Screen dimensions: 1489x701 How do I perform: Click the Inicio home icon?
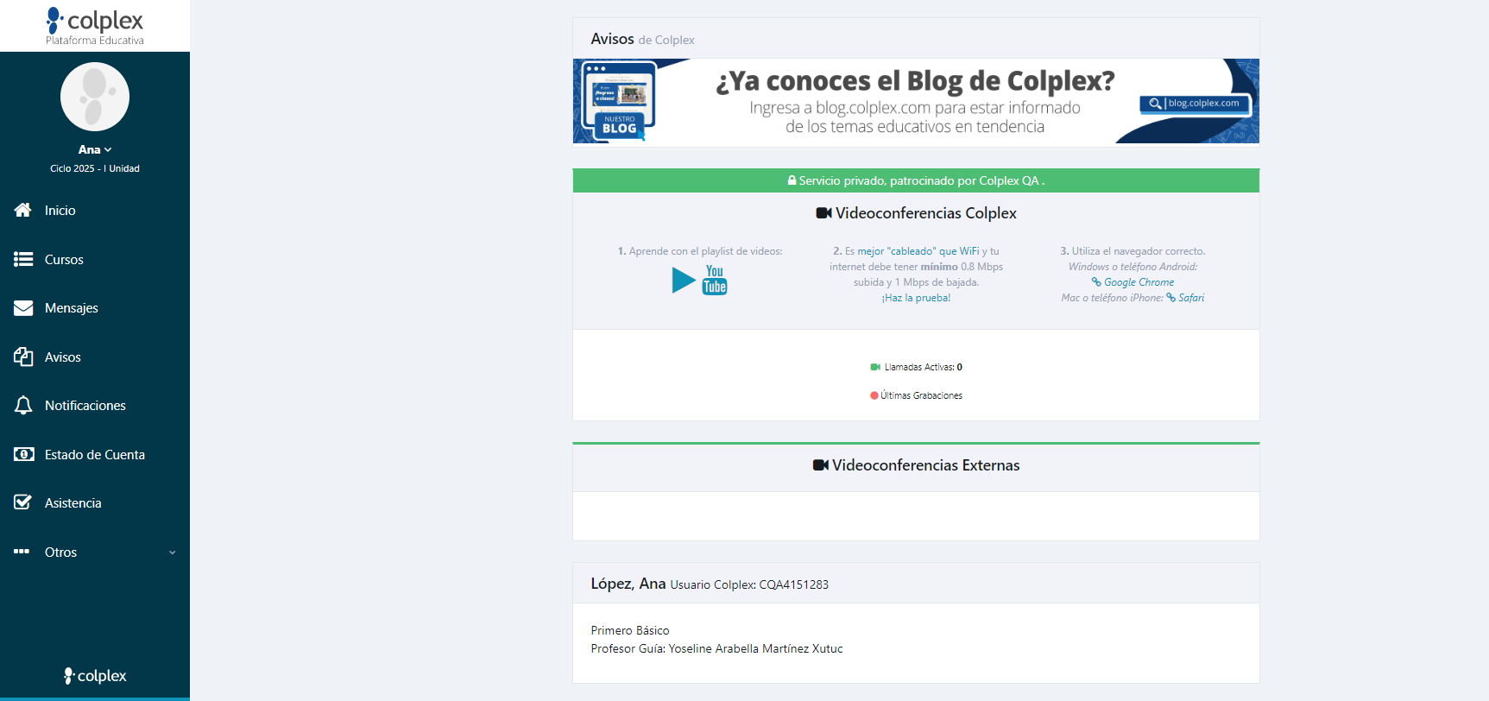(x=23, y=210)
